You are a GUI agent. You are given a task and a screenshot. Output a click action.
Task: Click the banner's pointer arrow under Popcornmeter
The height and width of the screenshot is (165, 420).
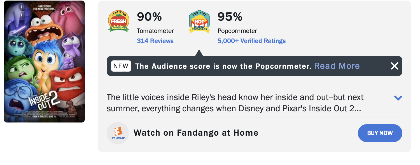(199, 53)
